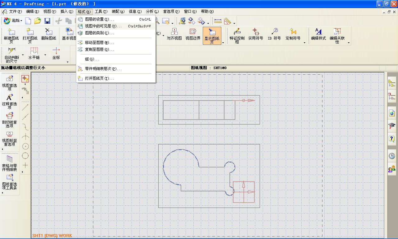Click the SHT1 (DWG) WORK sheet label

[x=52, y=236]
